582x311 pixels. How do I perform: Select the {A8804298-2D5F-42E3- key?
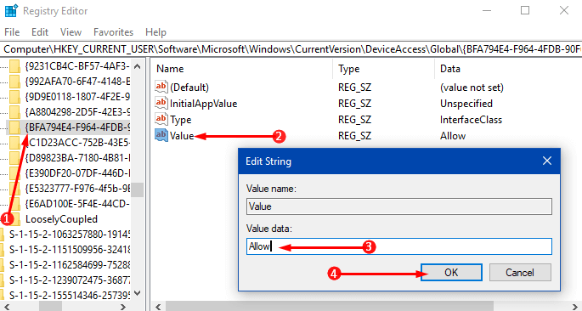pos(77,111)
